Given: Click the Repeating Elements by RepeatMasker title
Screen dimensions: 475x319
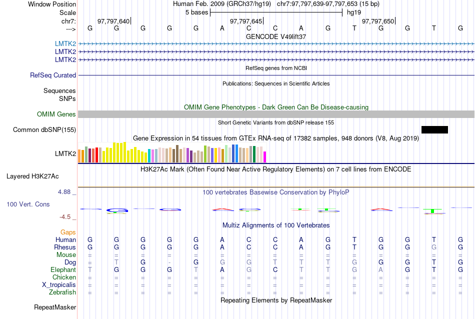Looking at the screenshot, I should coord(276,300).
